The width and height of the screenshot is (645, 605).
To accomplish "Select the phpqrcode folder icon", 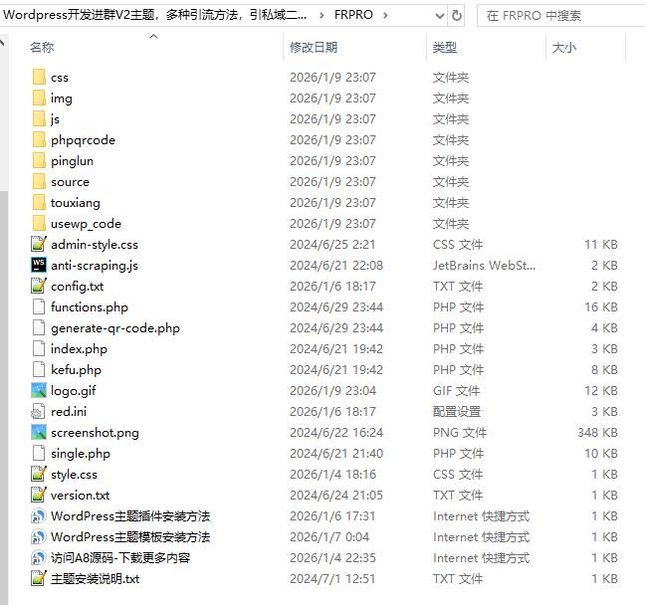I will click(x=39, y=140).
